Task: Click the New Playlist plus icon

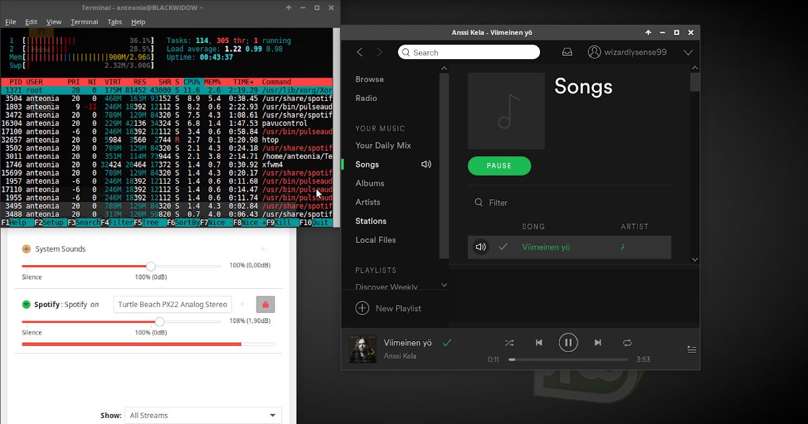Action: click(x=362, y=308)
